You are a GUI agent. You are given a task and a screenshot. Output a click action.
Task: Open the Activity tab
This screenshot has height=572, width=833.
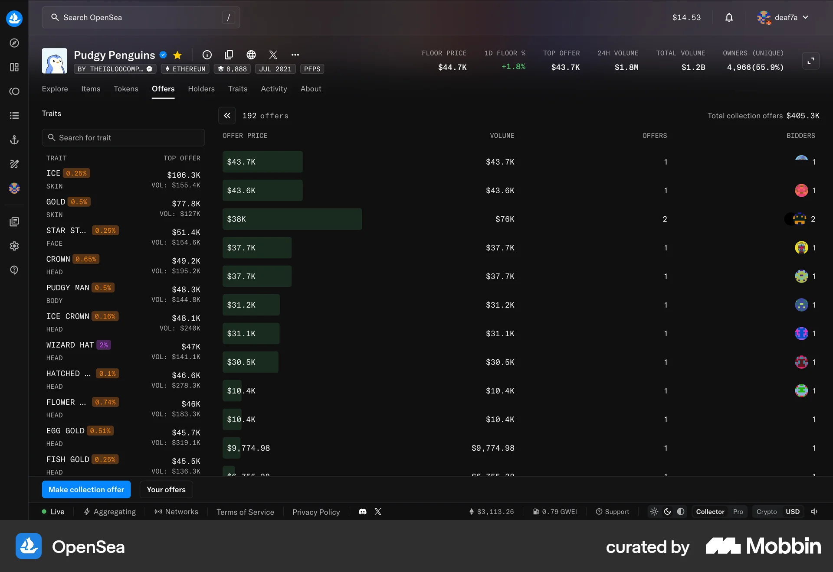coord(274,89)
